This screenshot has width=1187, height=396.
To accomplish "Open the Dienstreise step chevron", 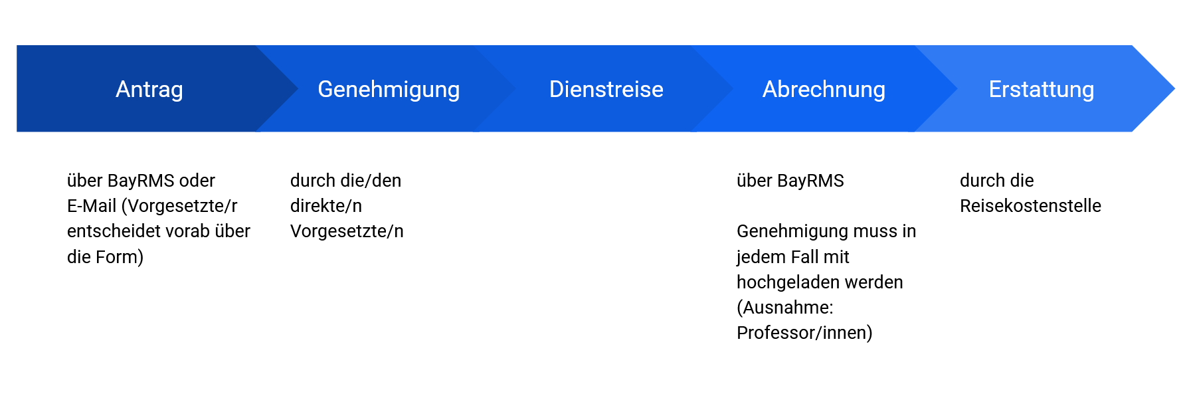I will tap(606, 89).
